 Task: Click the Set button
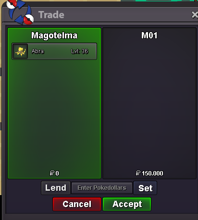click(145, 188)
